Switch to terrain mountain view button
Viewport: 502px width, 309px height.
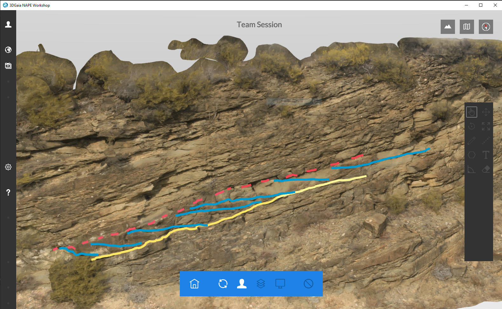[448, 27]
